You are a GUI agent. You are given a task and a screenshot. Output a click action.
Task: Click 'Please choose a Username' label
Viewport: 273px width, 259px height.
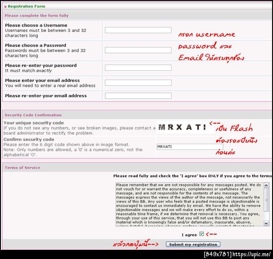pos(36,25)
